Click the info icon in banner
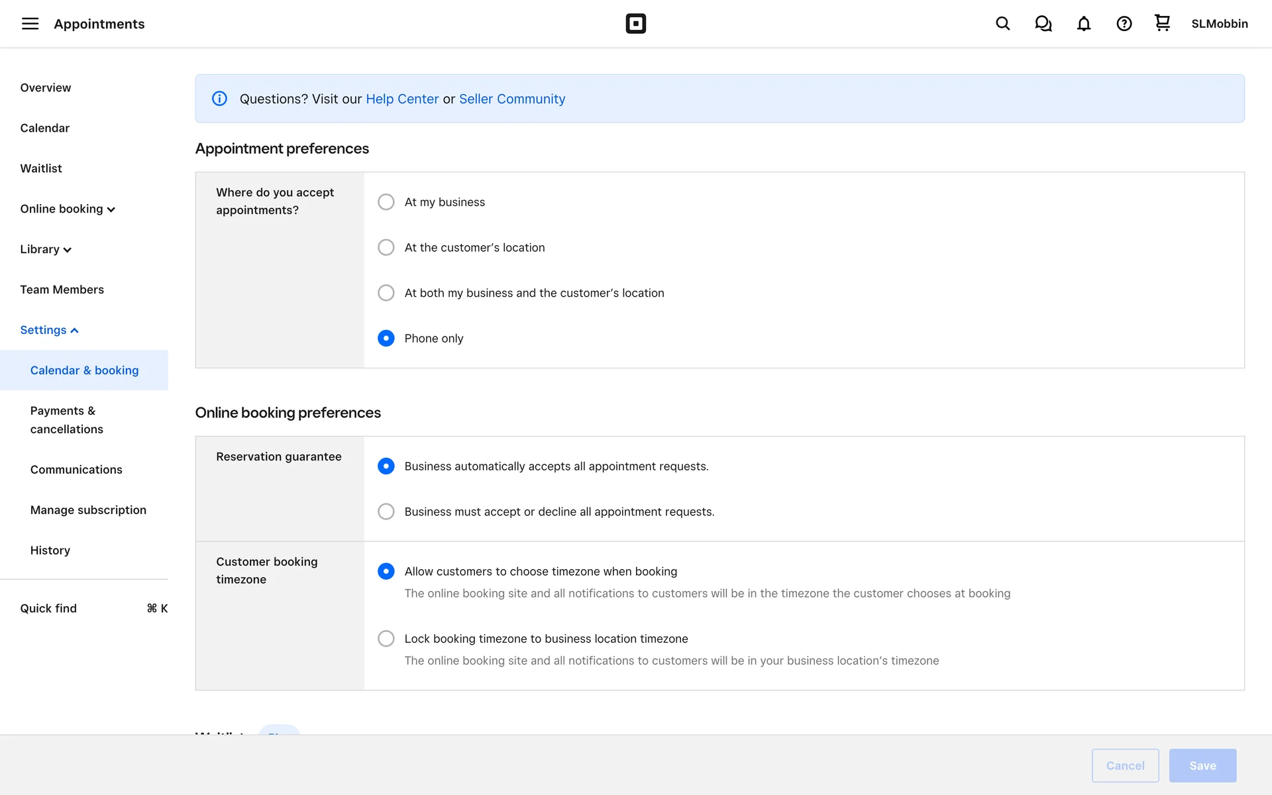Image resolution: width=1272 pixels, height=795 pixels. point(219,99)
